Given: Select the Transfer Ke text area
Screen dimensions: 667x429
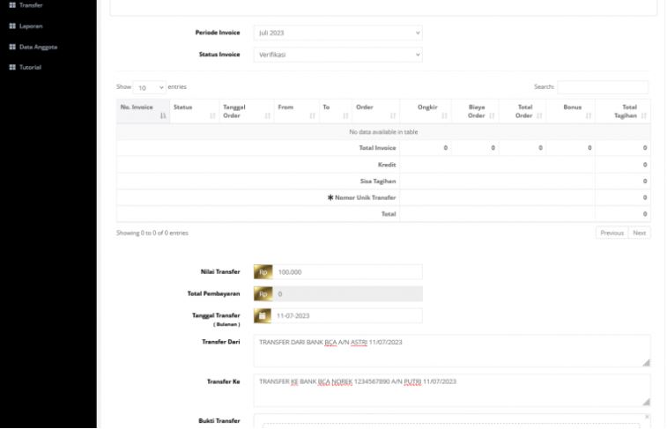Looking at the screenshot, I should [x=451, y=389].
